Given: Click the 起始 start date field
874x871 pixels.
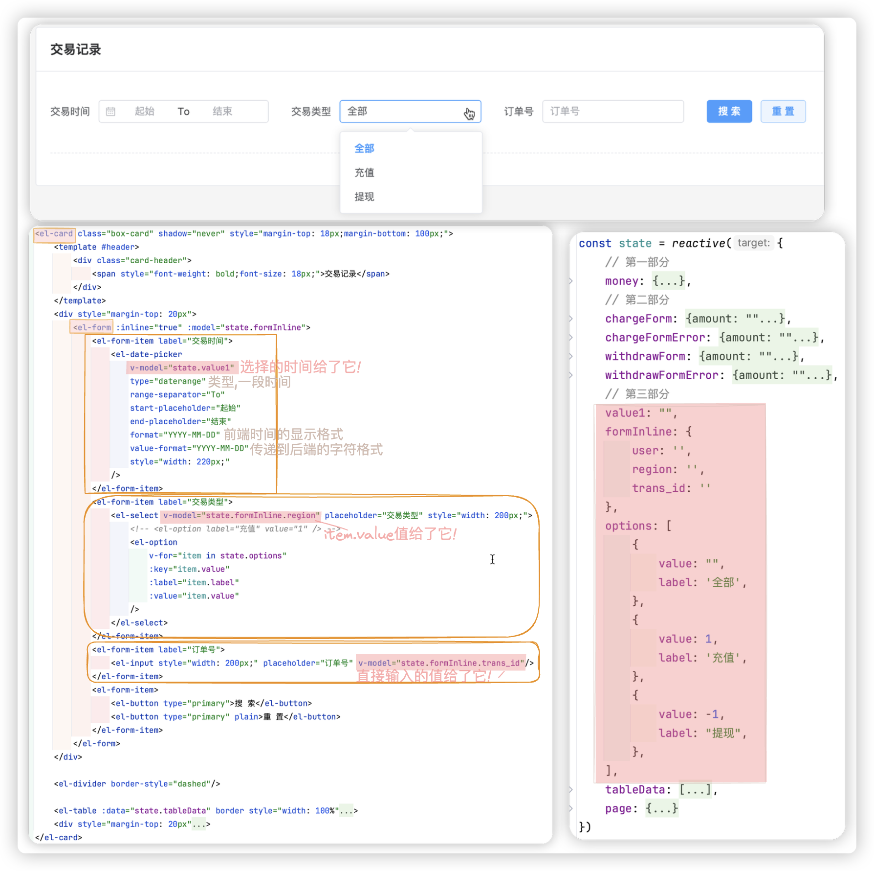Looking at the screenshot, I should pos(145,112).
